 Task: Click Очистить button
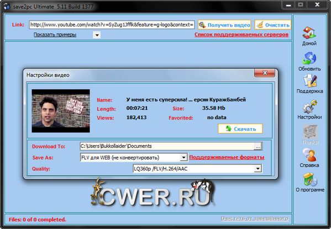tap(273, 25)
